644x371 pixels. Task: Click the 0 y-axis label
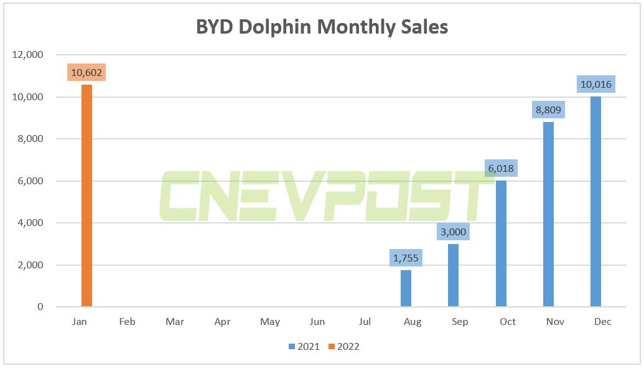40,306
